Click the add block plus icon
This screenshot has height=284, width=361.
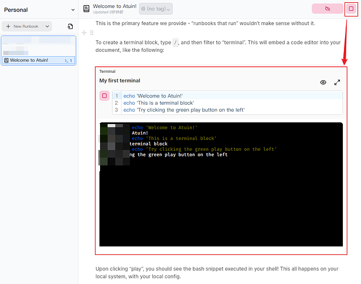coord(84,33)
